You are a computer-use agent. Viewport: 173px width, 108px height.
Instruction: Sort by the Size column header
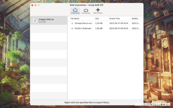click(x=97, y=18)
